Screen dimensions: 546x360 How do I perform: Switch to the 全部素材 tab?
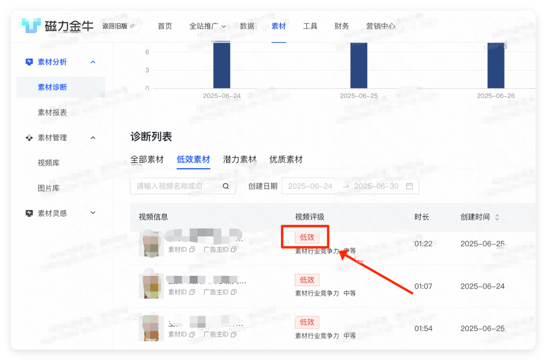pos(147,159)
